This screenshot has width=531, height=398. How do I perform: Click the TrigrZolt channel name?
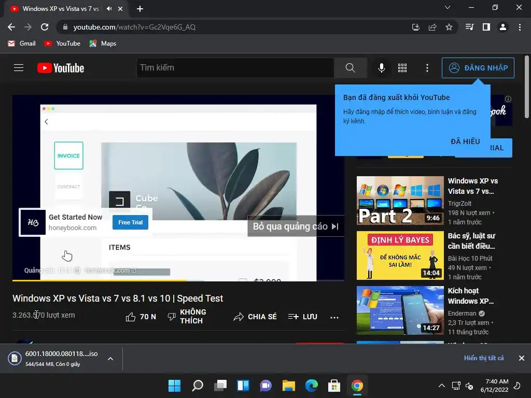coord(459,203)
